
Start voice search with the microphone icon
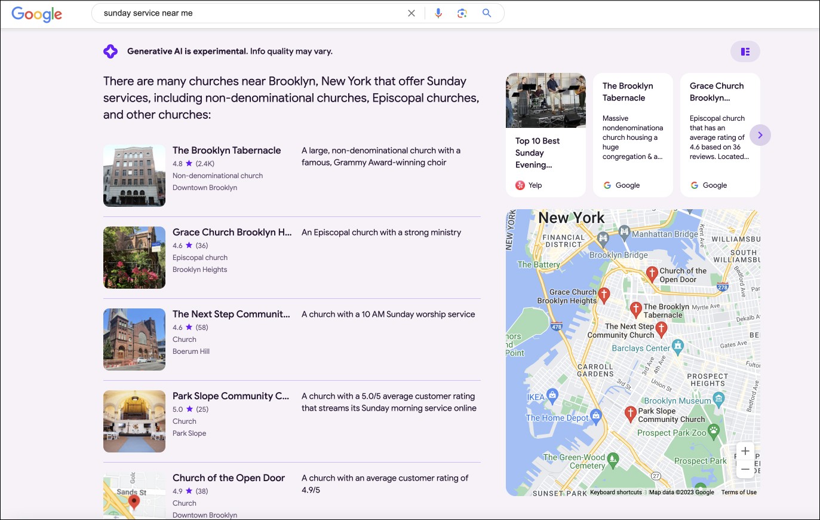tap(438, 13)
